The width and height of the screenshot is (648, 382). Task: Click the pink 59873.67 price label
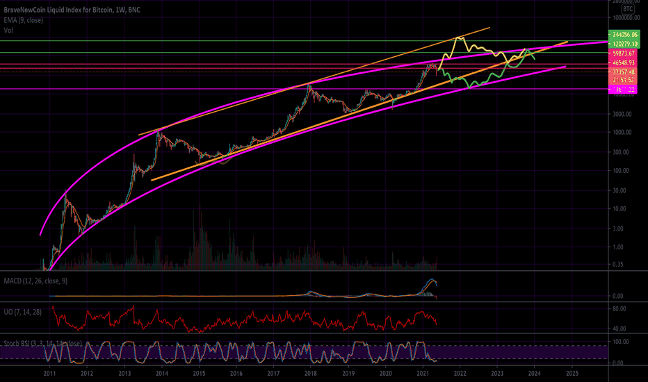[x=623, y=53]
